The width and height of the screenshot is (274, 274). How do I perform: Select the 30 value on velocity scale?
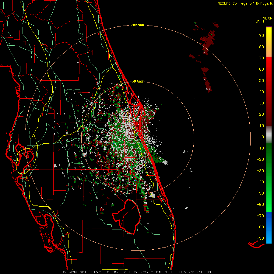(262, 103)
